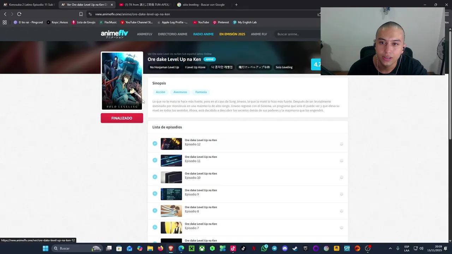This screenshot has height=254, width=452.
Task: Play Episodio 12 using its blue play icon
Action: coord(155,143)
